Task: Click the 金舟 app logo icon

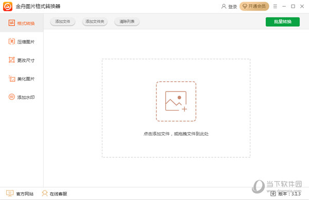Action: click(8, 6)
